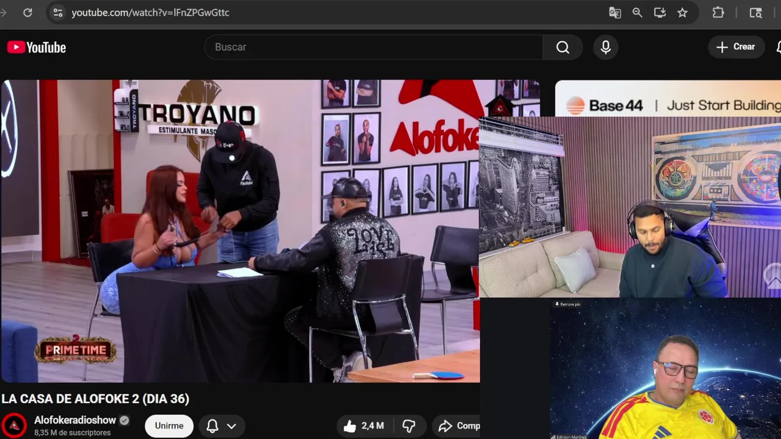Open the Google Translate page icon
This screenshot has width=781, height=439.
pyautogui.click(x=615, y=12)
